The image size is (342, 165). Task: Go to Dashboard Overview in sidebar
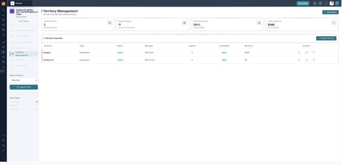pos(24,30)
